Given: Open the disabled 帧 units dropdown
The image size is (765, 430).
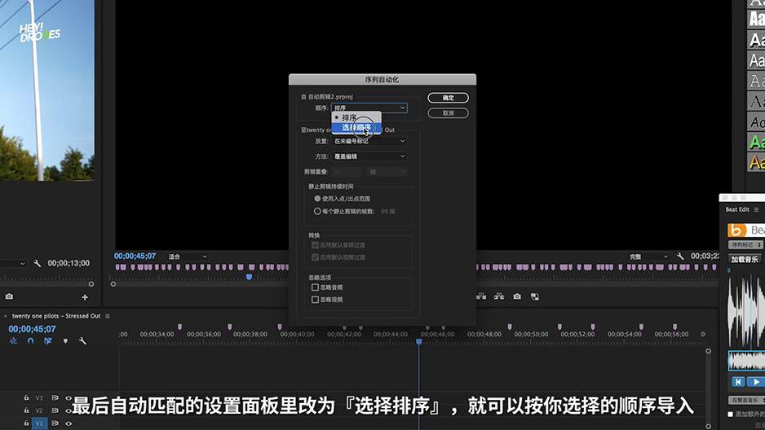Looking at the screenshot, I should (x=387, y=171).
